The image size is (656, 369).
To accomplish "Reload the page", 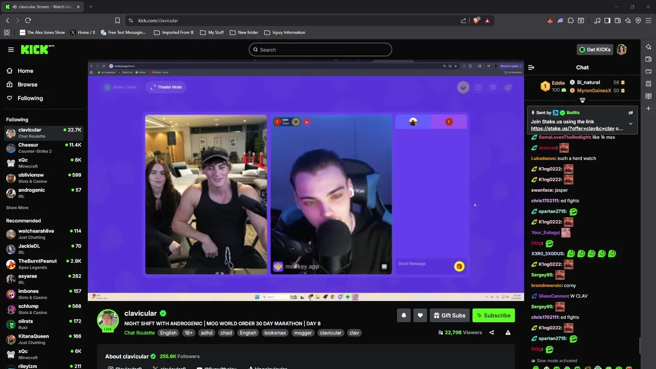I will 28,20.
